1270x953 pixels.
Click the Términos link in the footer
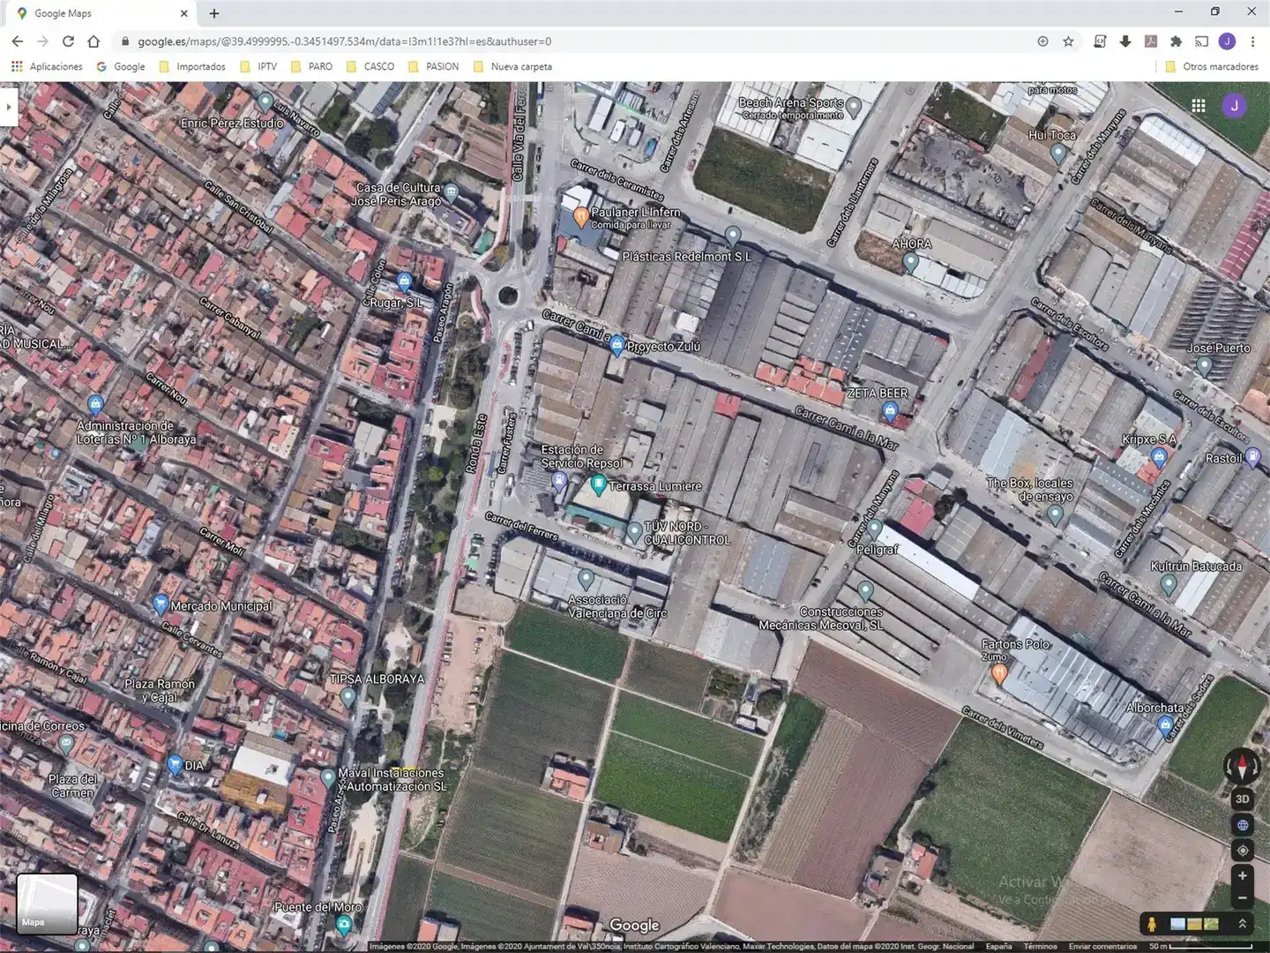(x=1041, y=947)
